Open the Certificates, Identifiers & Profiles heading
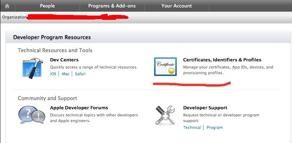292x143 pixels. (x=222, y=60)
